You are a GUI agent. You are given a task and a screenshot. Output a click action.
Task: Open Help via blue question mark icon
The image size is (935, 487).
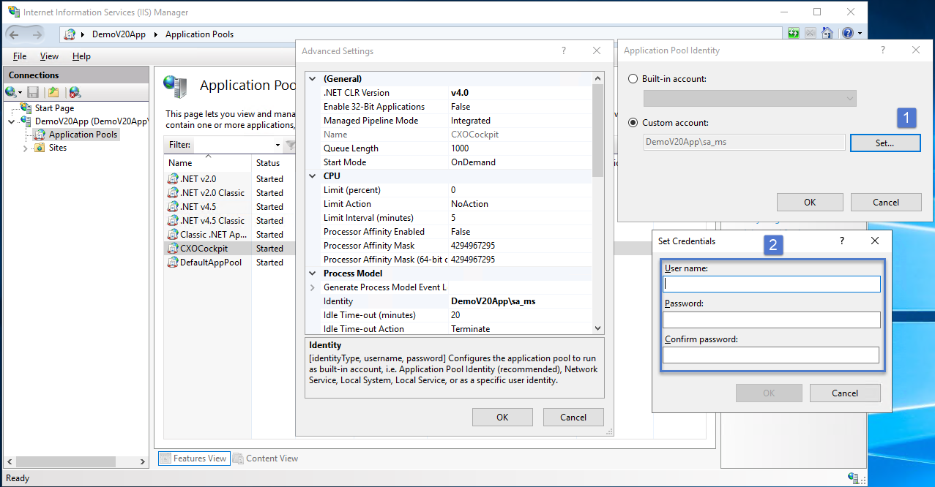848,34
